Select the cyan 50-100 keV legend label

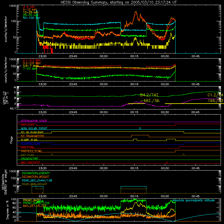point(32,18)
